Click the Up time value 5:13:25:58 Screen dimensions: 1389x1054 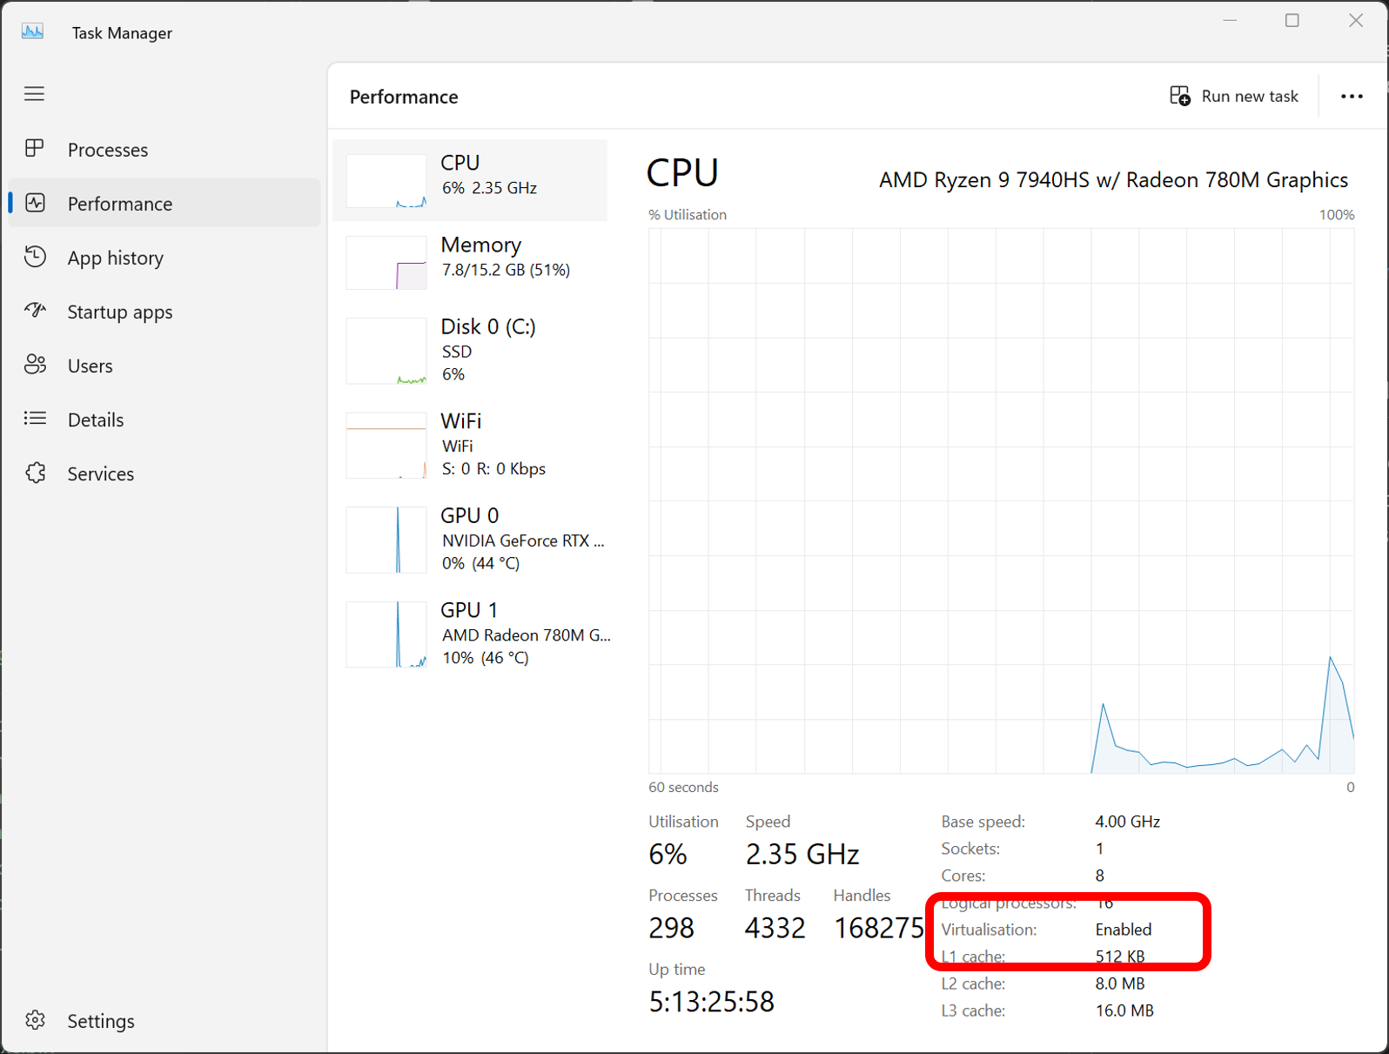711,1002
